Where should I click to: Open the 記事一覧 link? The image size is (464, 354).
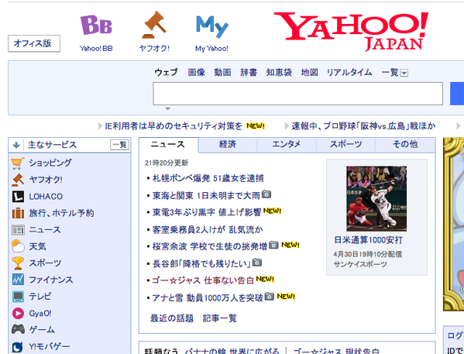pyautogui.click(x=220, y=318)
